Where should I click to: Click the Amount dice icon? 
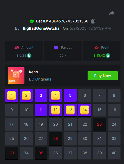(x=17, y=47)
